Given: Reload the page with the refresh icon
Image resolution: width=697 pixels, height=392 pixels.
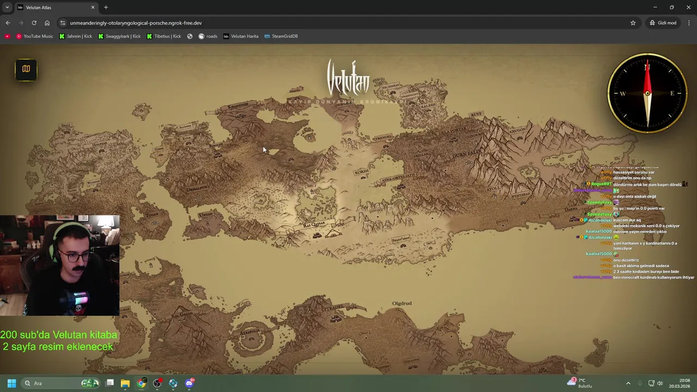Looking at the screenshot, I should tap(34, 23).
